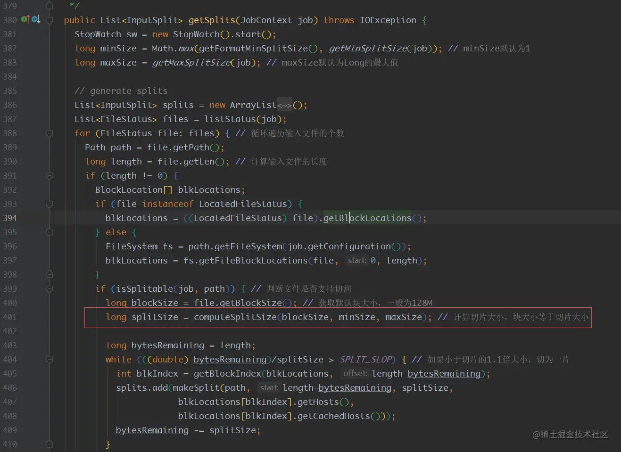Click the fold end marker on line 398
Image resolution: width=621 pixels, height=452 pixels.
coord(50,274)
